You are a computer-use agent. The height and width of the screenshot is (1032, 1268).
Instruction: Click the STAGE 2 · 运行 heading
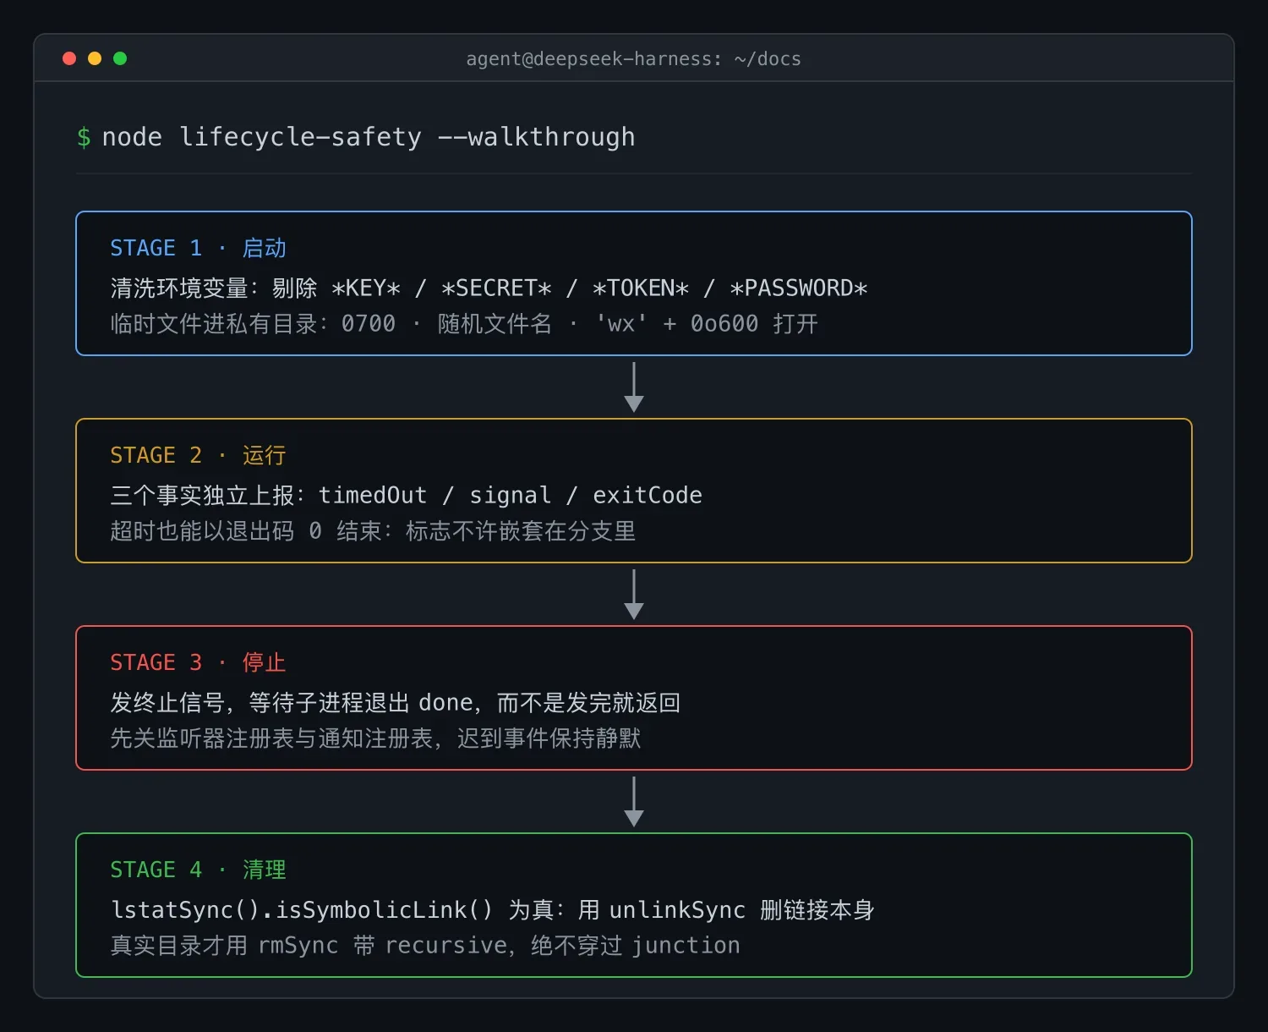pyautogui.click(x=199, y=455)
